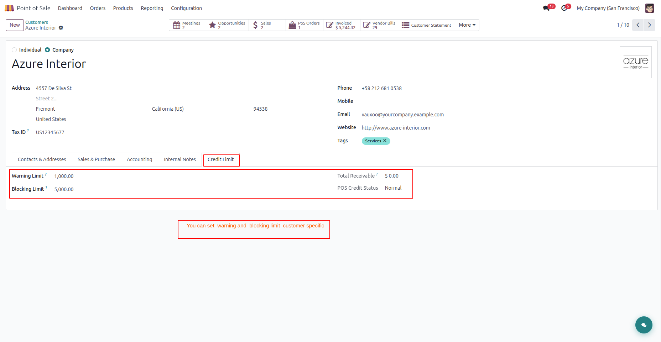
Task: Show Warning Limit help tooltip mark
Action: click(46, 174)
